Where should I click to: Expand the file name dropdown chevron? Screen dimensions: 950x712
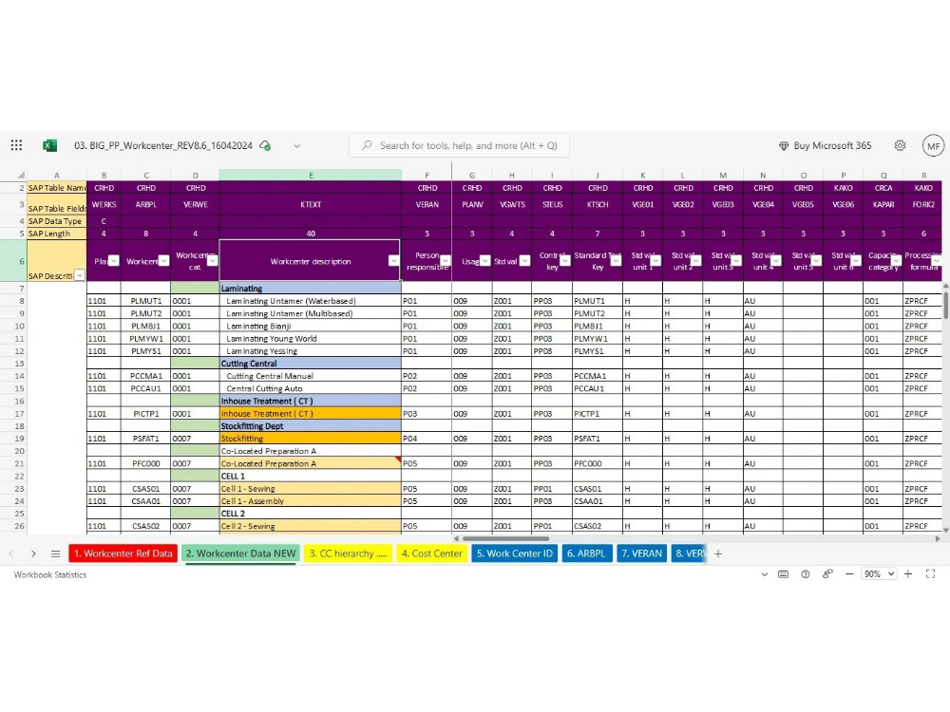click(296, 146)
